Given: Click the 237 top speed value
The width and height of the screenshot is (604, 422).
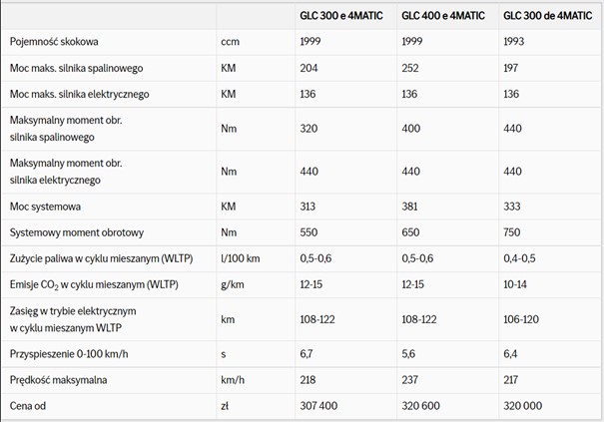Looking at the screenshot, I should click(411, 380).
